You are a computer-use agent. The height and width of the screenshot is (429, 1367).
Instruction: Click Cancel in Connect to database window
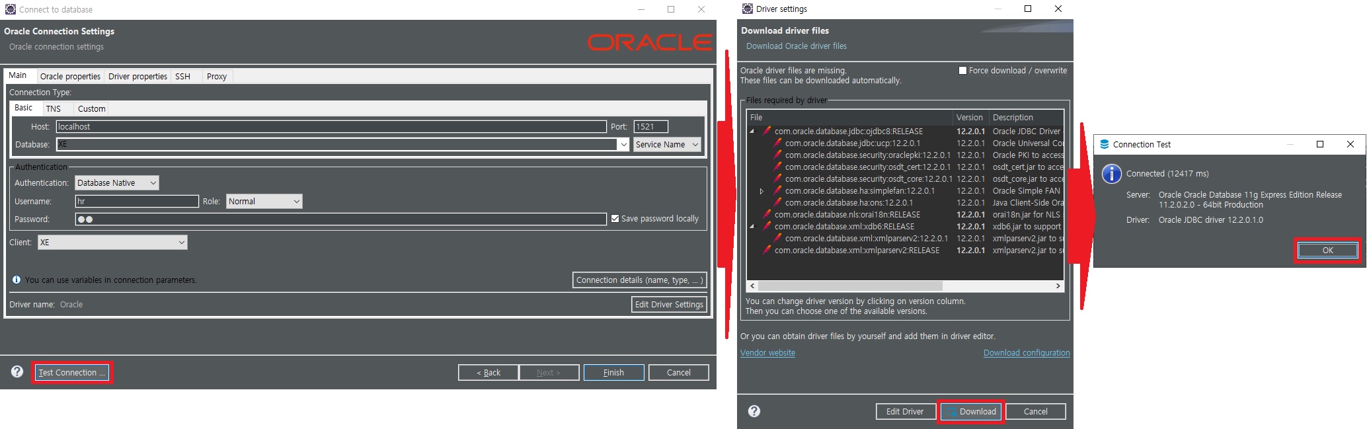[679, 372]
